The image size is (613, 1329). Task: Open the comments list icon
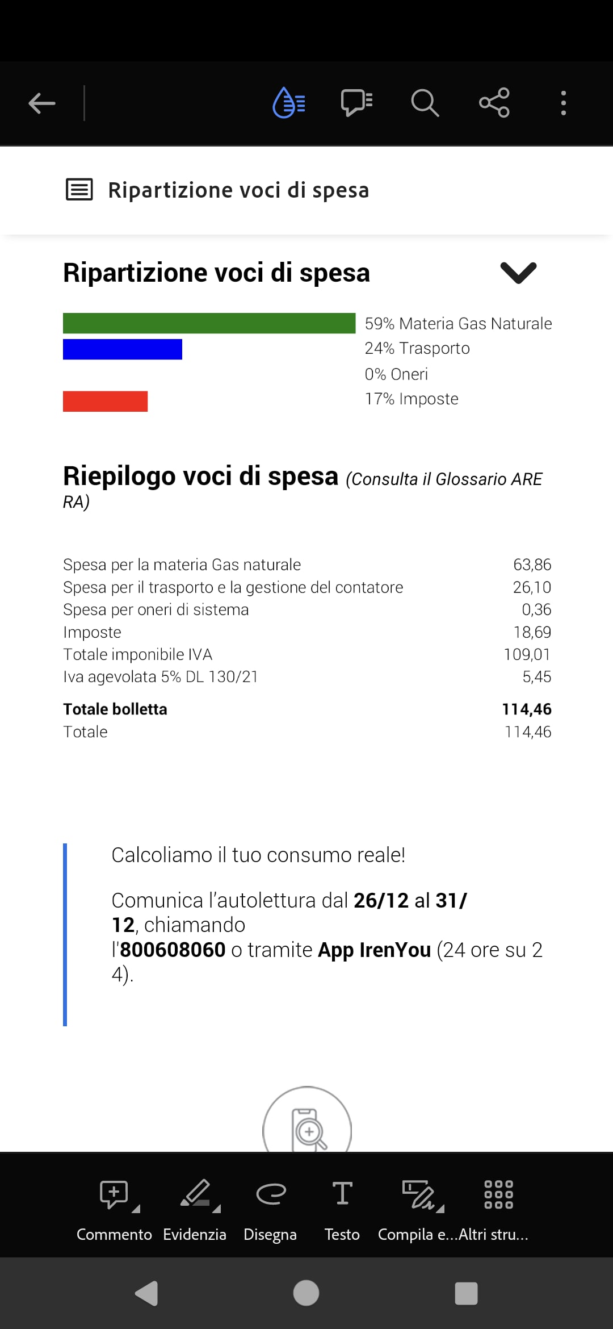click(356, 103)
